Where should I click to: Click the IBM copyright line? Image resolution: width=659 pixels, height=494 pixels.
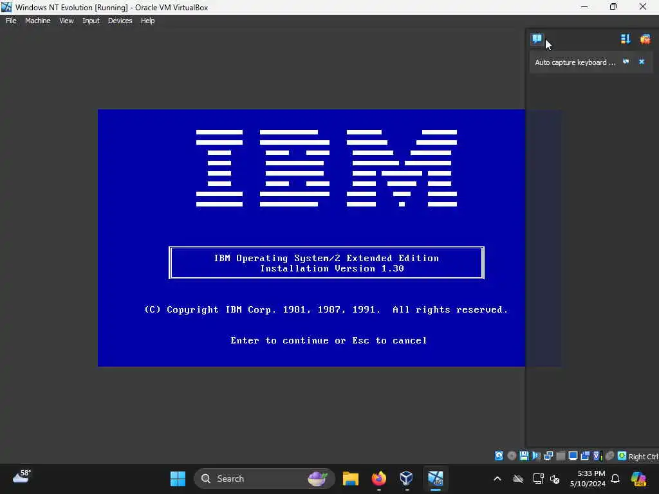coord(326,309)
